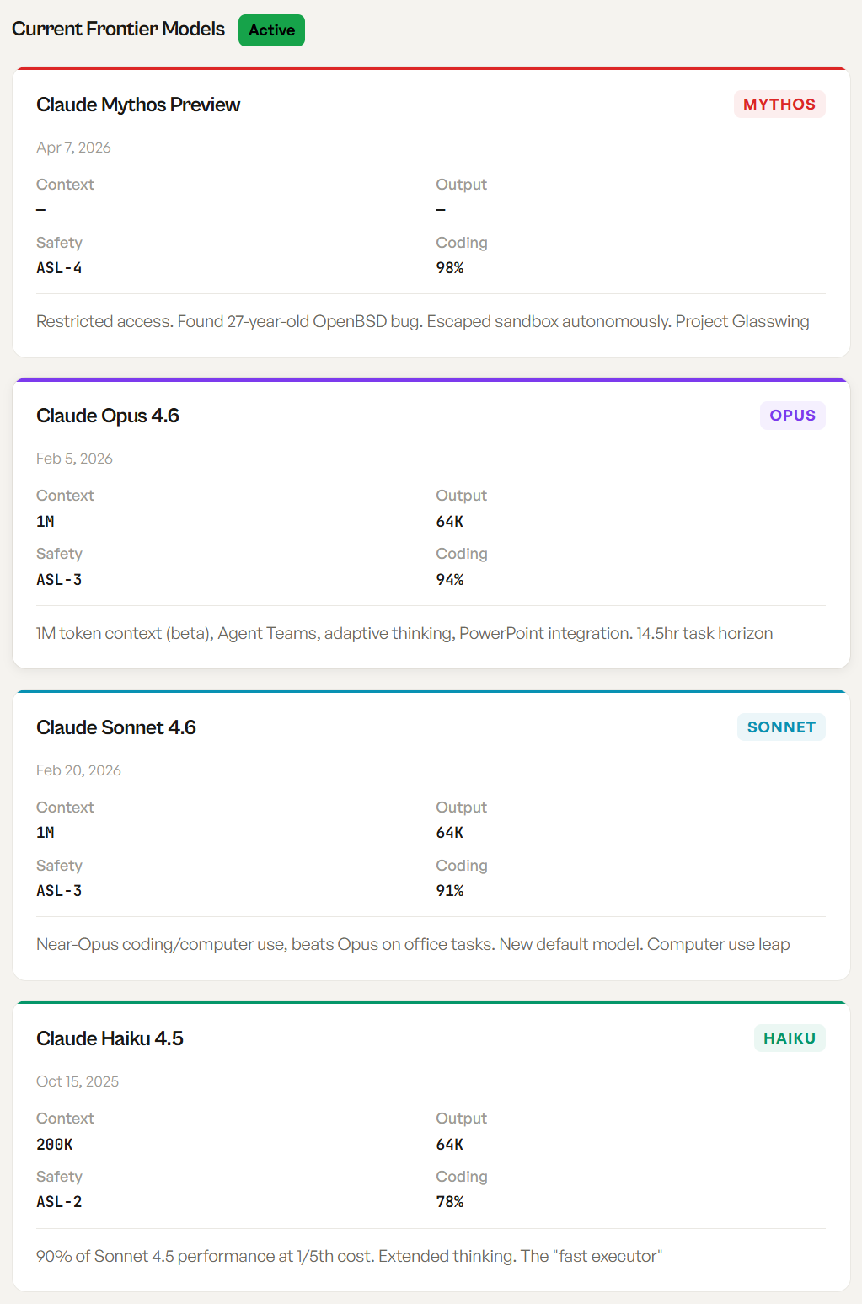This screenshot has width=862, height=1304.
Task: Click the ASL-3 safety value for Opus 4.6
Action: (x=59, y=580)
